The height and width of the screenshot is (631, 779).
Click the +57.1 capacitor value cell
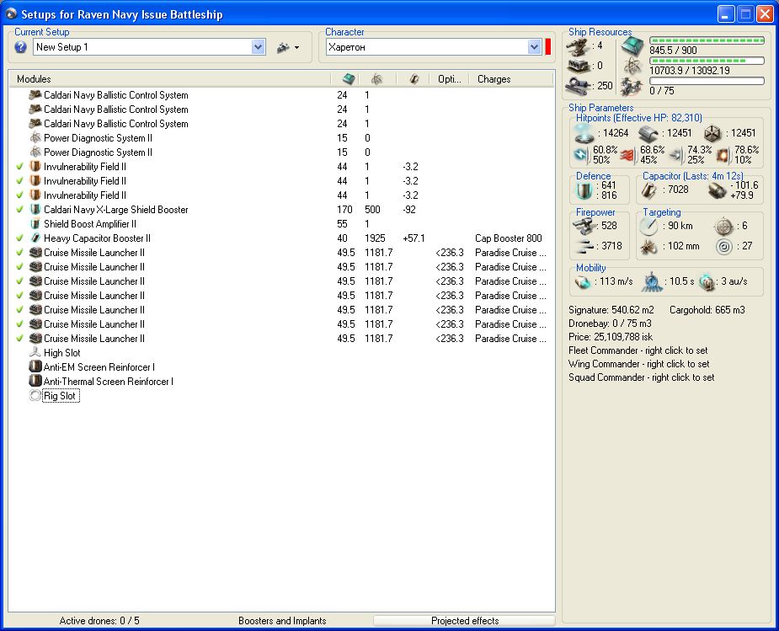tap(414, 238)
